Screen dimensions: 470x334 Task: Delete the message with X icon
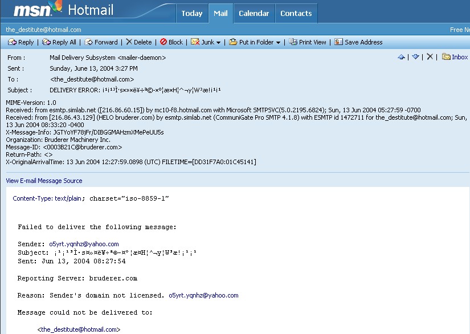129,42
